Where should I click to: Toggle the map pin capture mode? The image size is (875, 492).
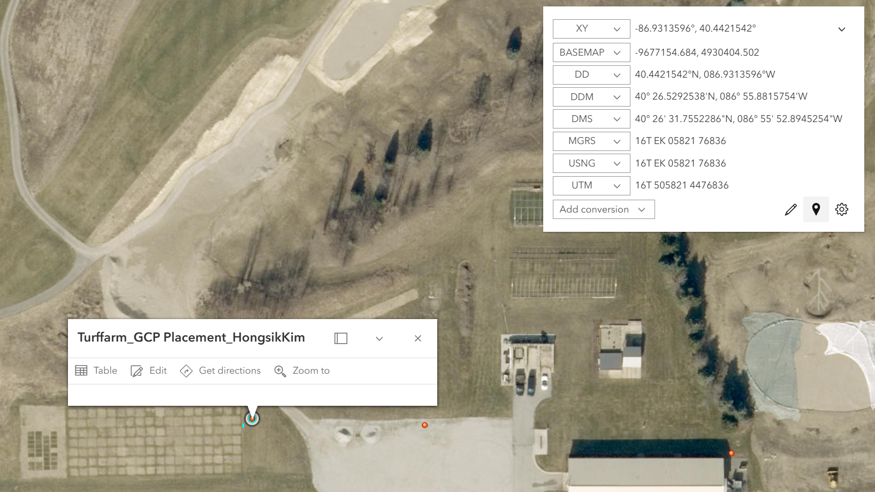coord(816,209)
